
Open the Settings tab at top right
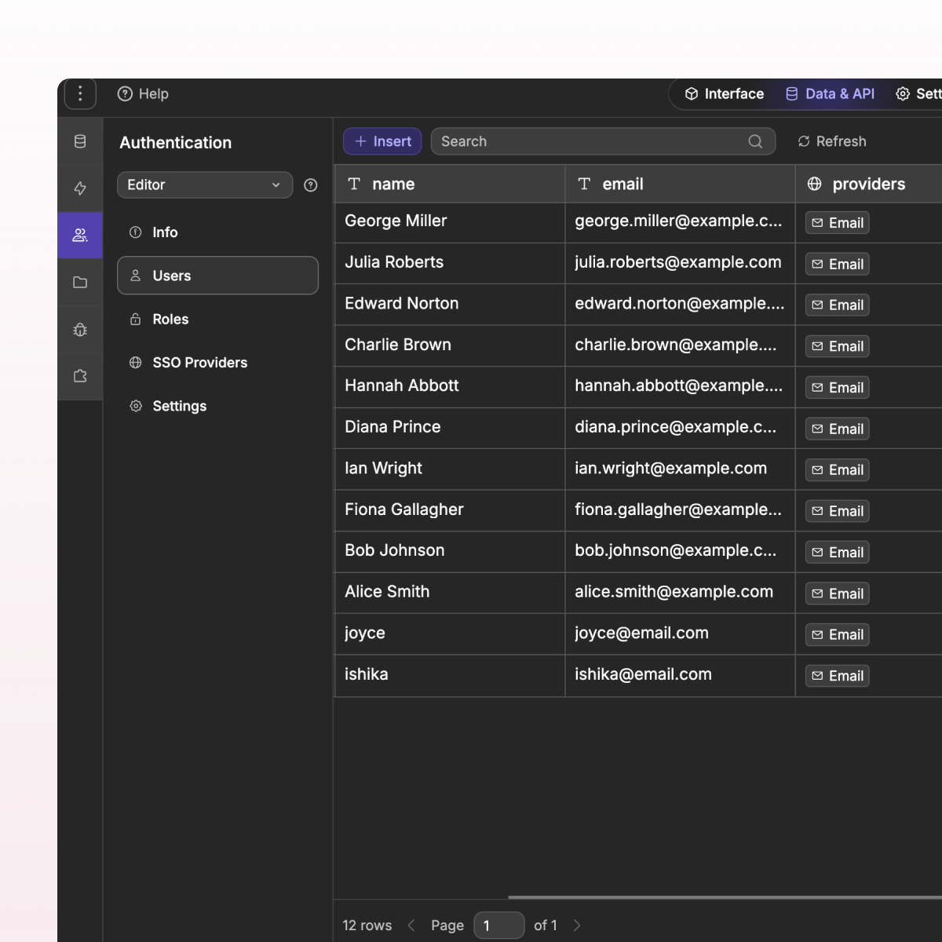[918, 93]
